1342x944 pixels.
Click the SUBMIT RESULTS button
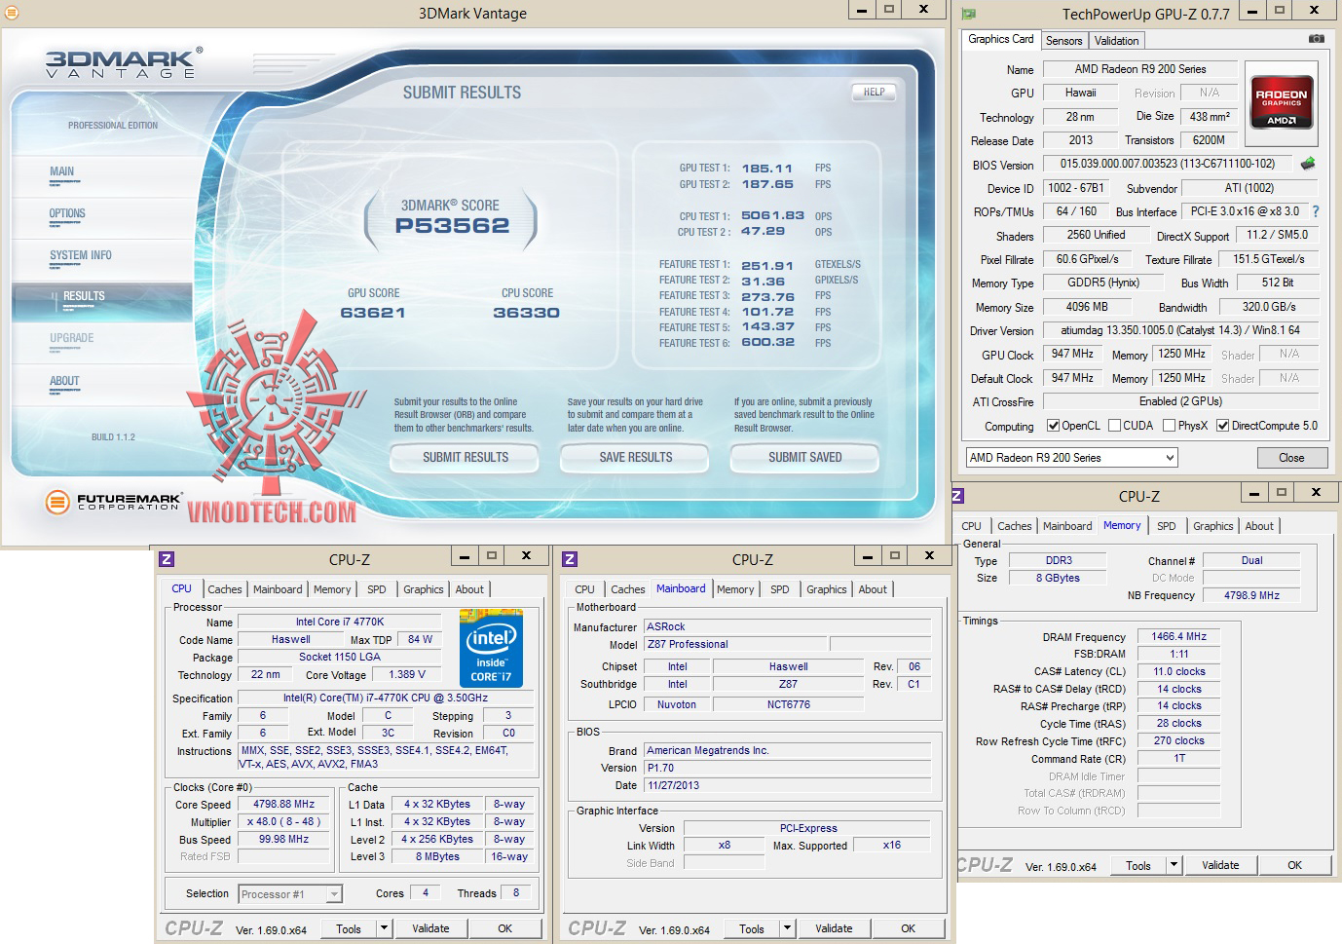(x=465, y=457)
